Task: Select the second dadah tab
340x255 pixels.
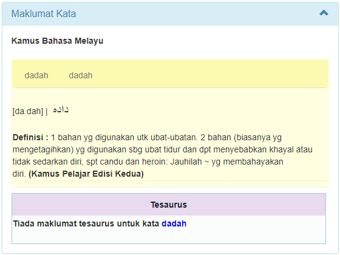Action: [x=81, y=75]
